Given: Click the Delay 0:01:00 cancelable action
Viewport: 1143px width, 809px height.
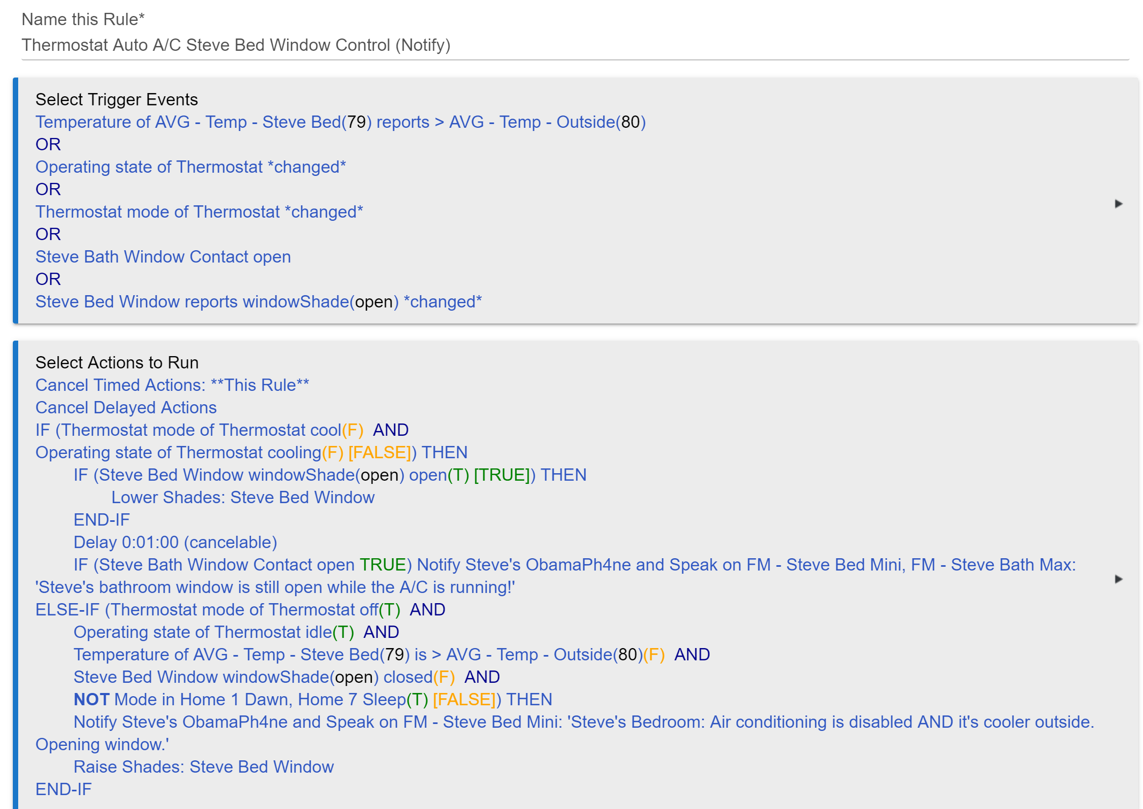Looking at the screenshot, I should [x=175, y=542].
